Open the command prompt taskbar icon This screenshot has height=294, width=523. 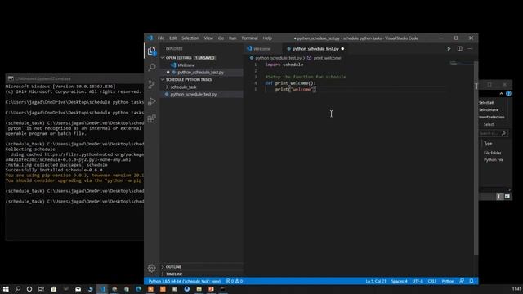point(223,289)
